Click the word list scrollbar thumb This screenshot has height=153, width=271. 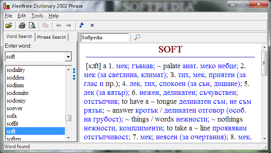point(68,118)
